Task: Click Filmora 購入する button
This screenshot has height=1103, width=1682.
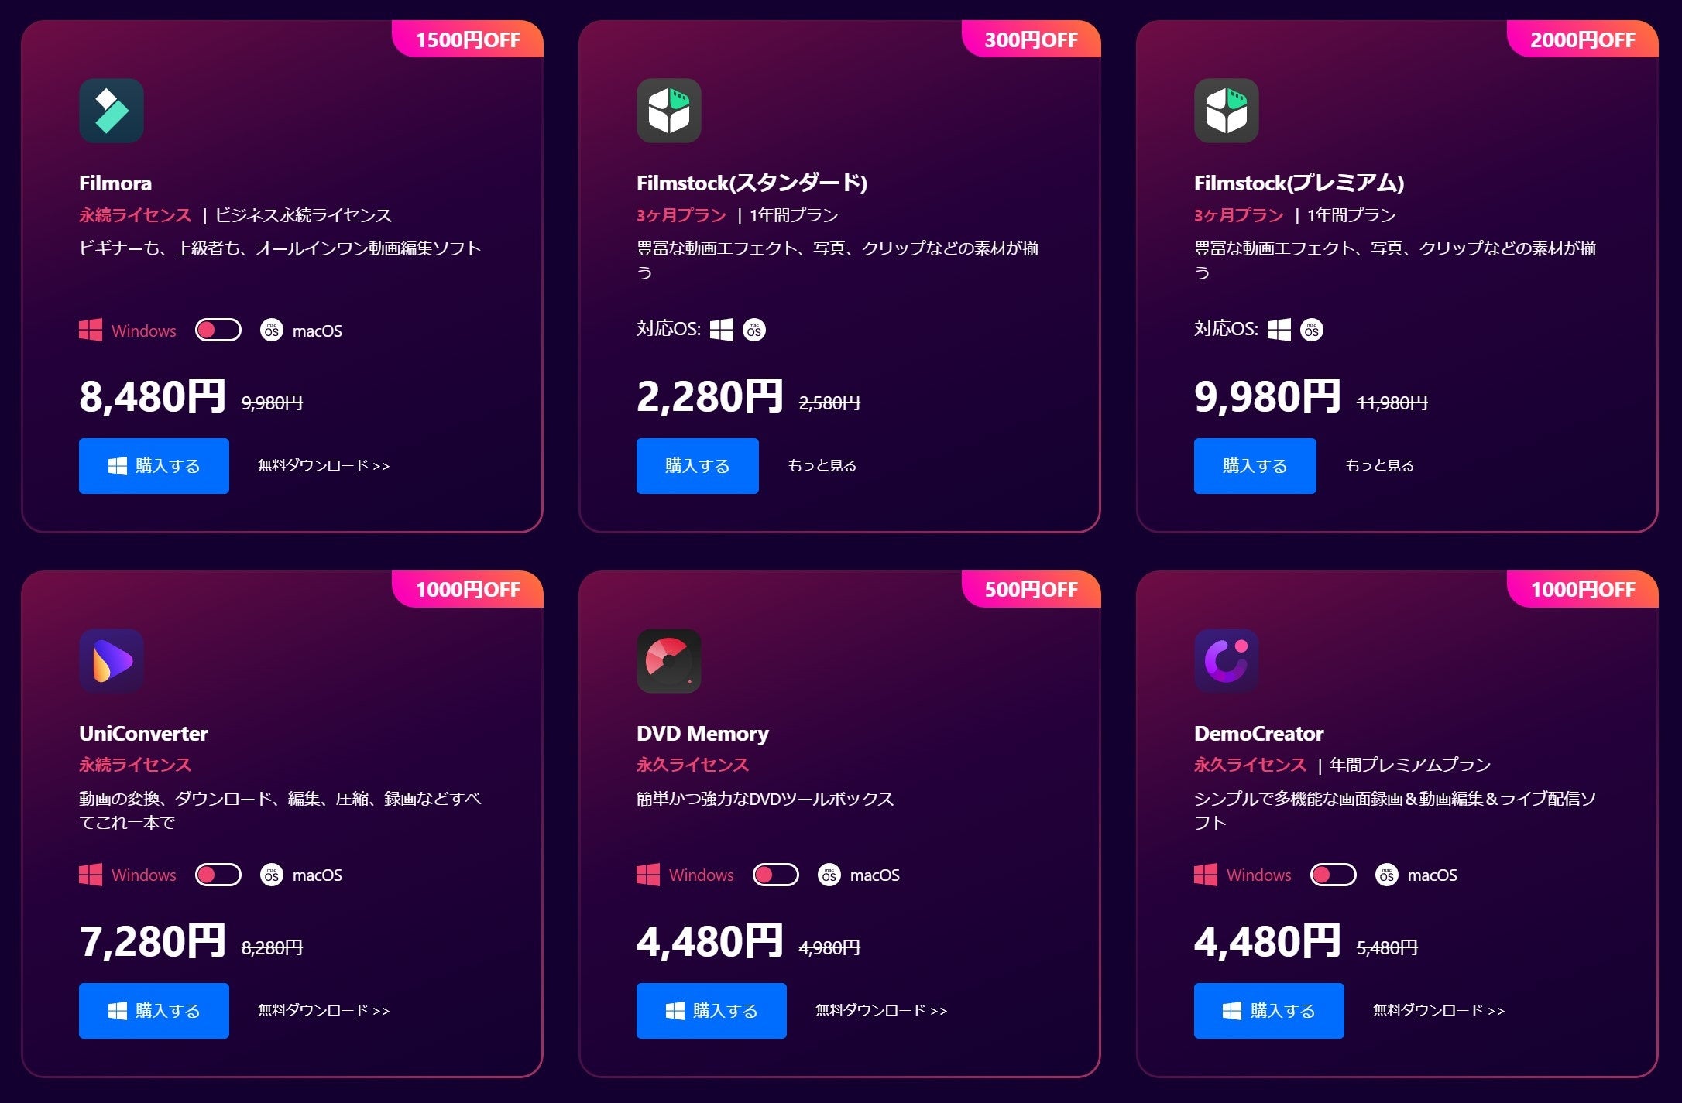Action: (154, 466)
